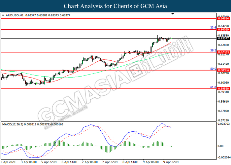Click the current price label 0.63377
The image size is (231, 165).
(223, 39)
